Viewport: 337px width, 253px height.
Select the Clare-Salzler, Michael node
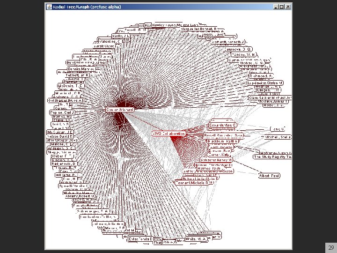tap(270, 97)
